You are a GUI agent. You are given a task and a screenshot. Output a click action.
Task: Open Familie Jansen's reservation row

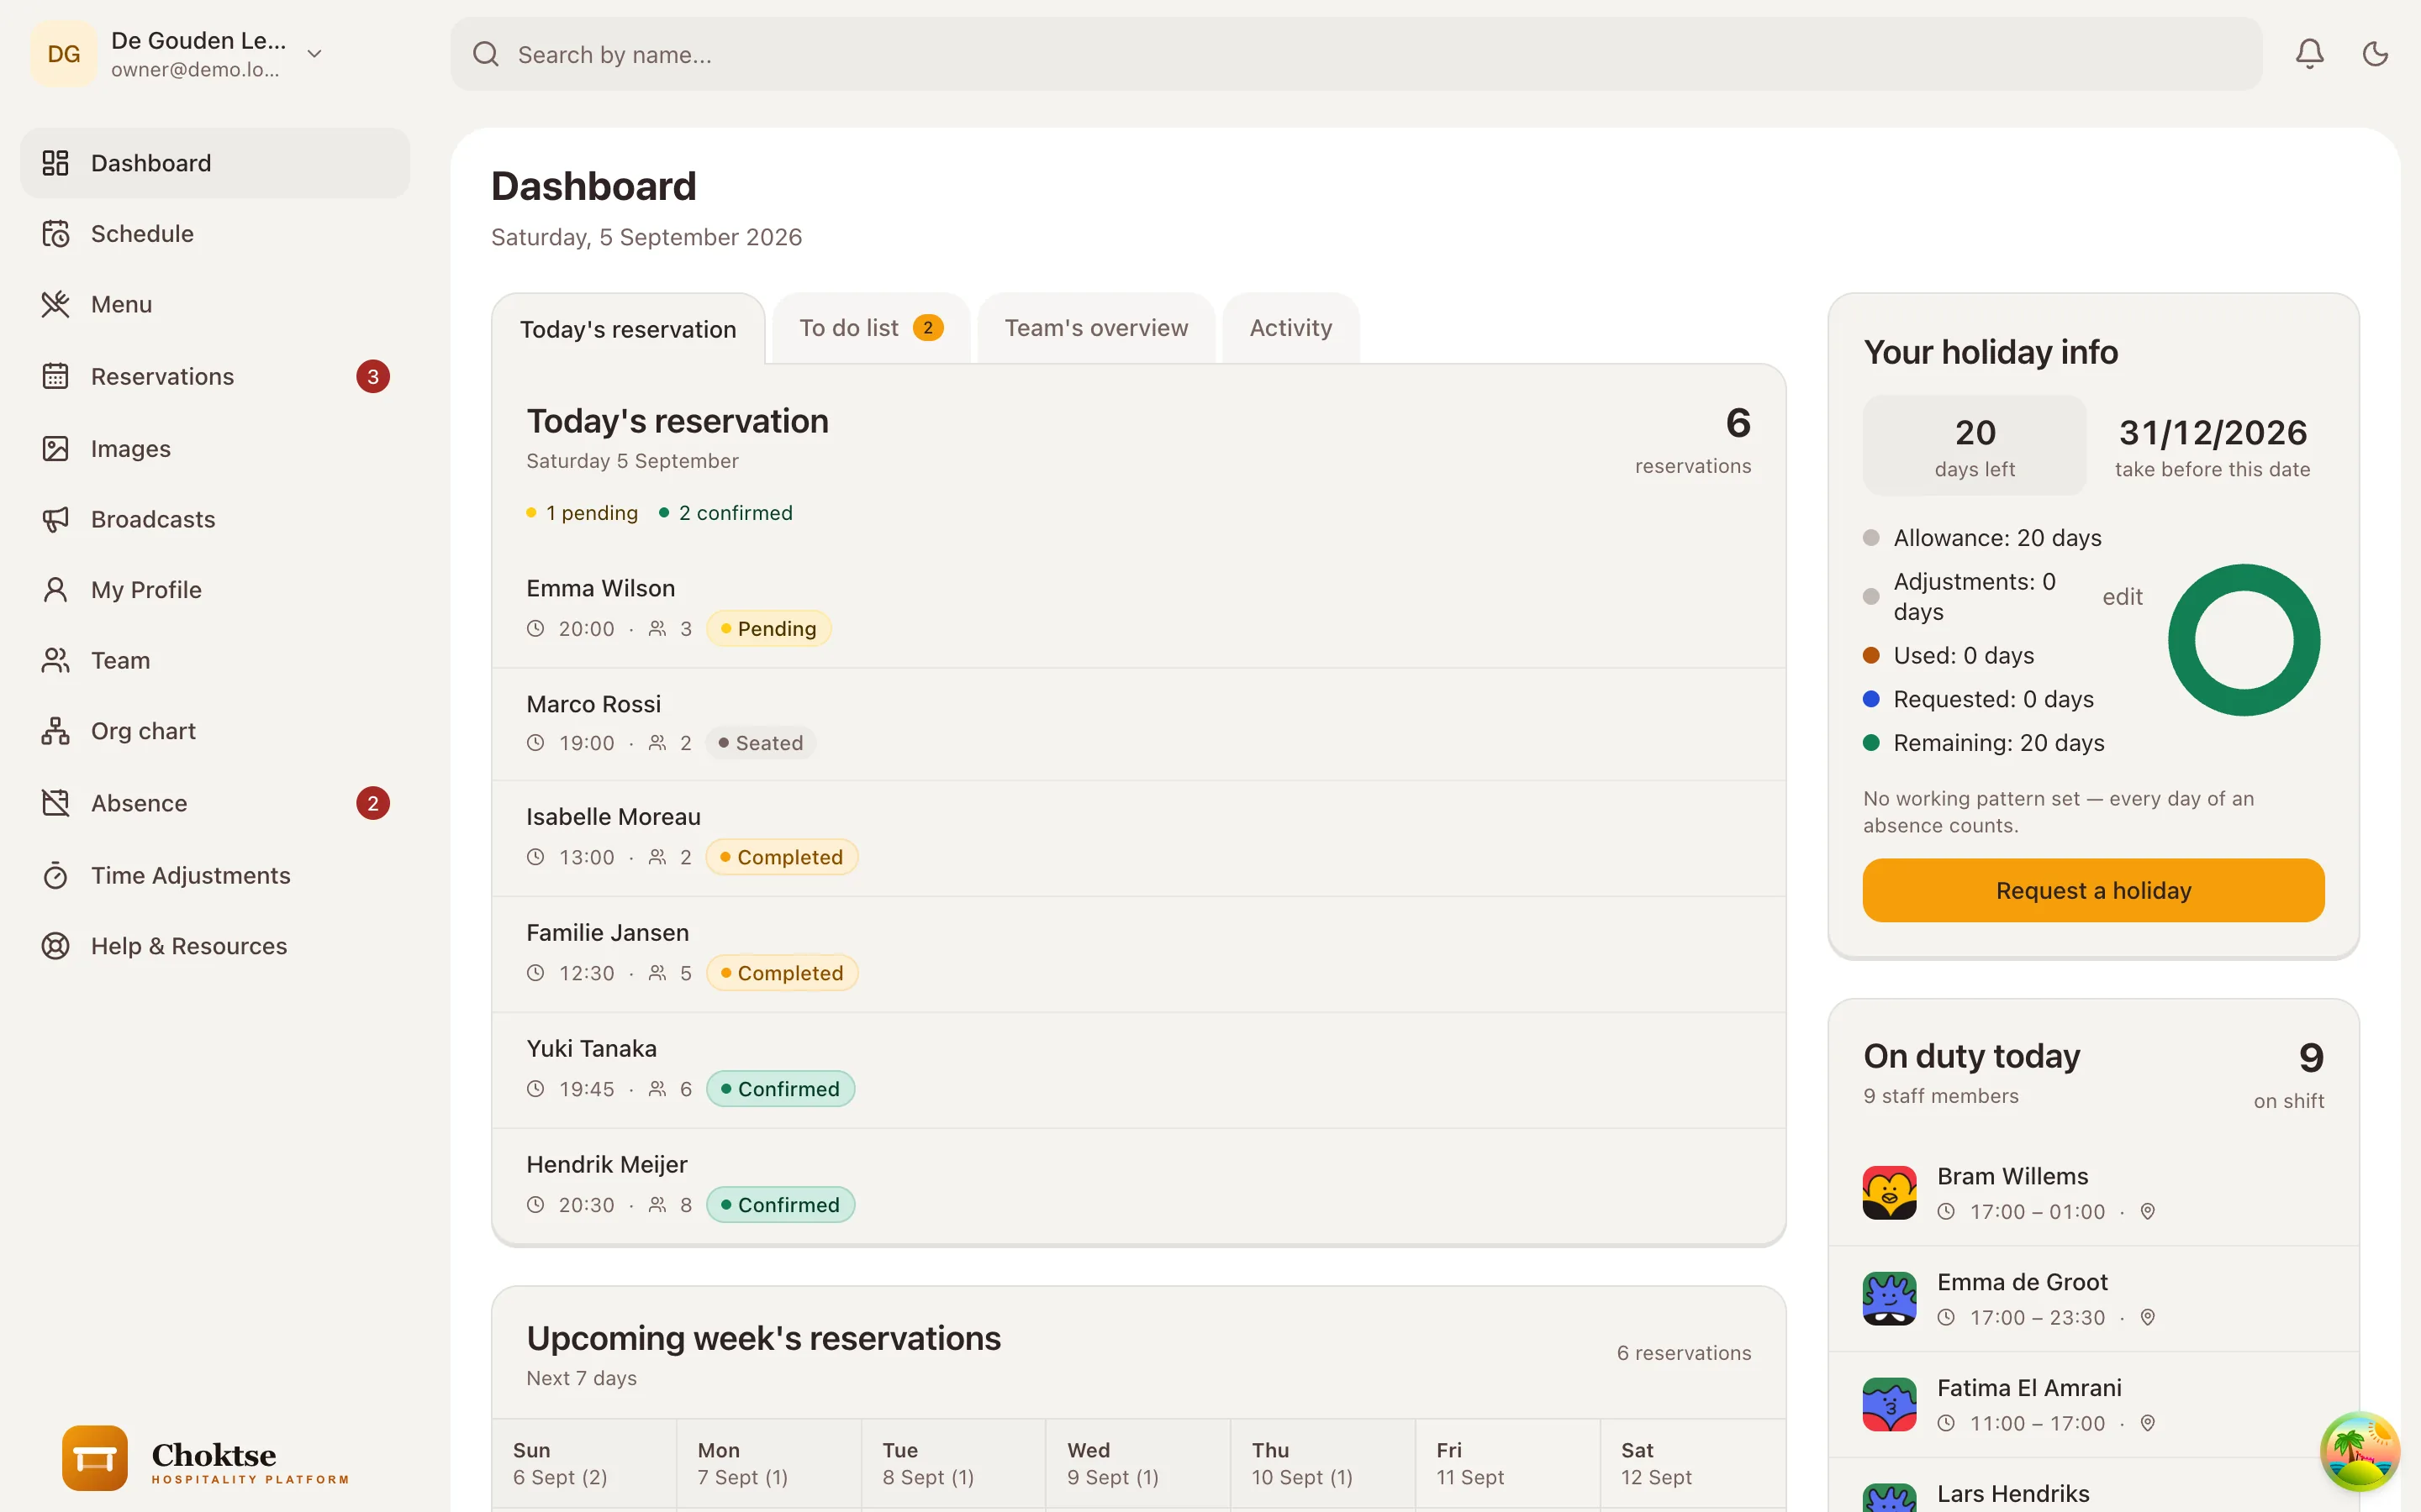1138,954
